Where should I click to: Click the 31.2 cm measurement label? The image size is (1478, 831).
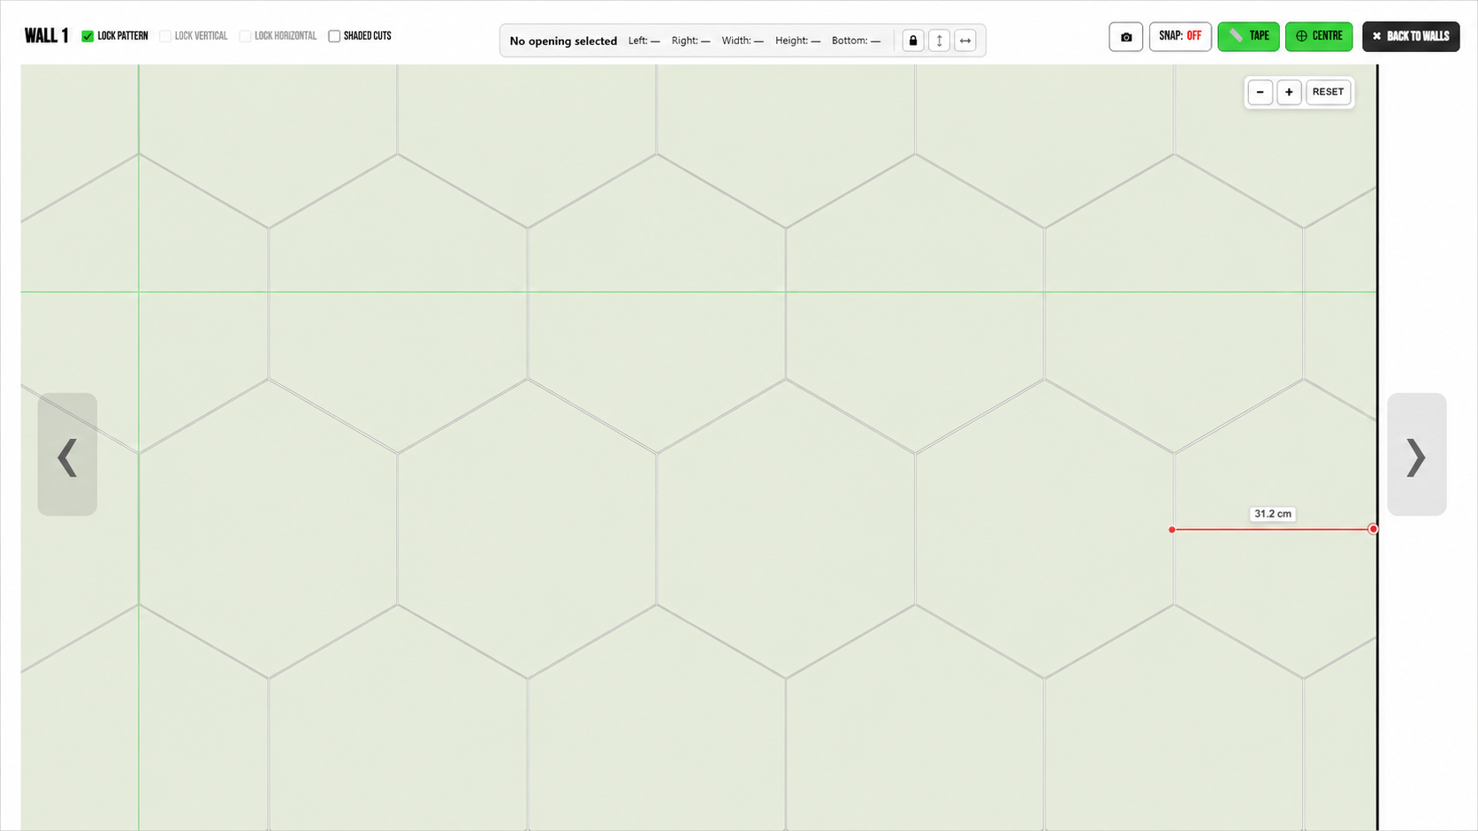coord(1273,514)
